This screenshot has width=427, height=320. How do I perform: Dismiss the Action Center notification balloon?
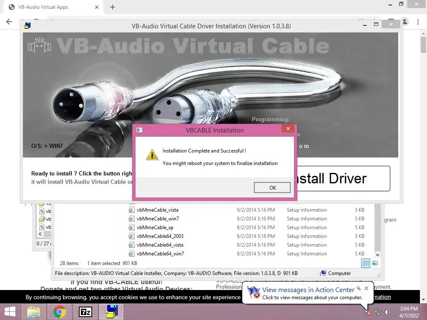coord(366,288)
